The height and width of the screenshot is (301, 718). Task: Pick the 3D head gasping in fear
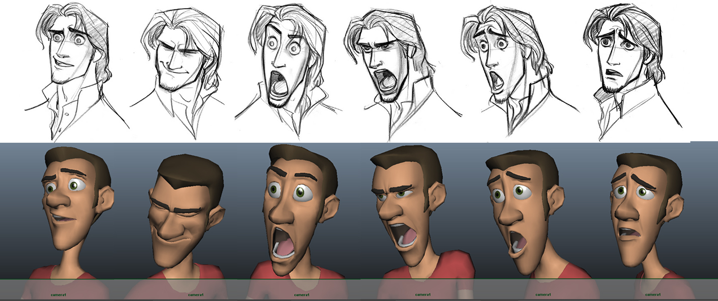[x=525, y=214]
